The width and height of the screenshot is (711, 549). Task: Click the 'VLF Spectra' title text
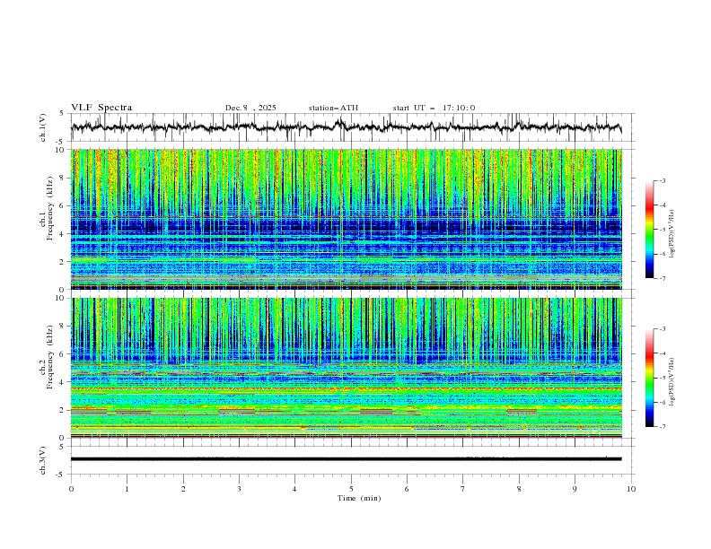coord(101,108)
